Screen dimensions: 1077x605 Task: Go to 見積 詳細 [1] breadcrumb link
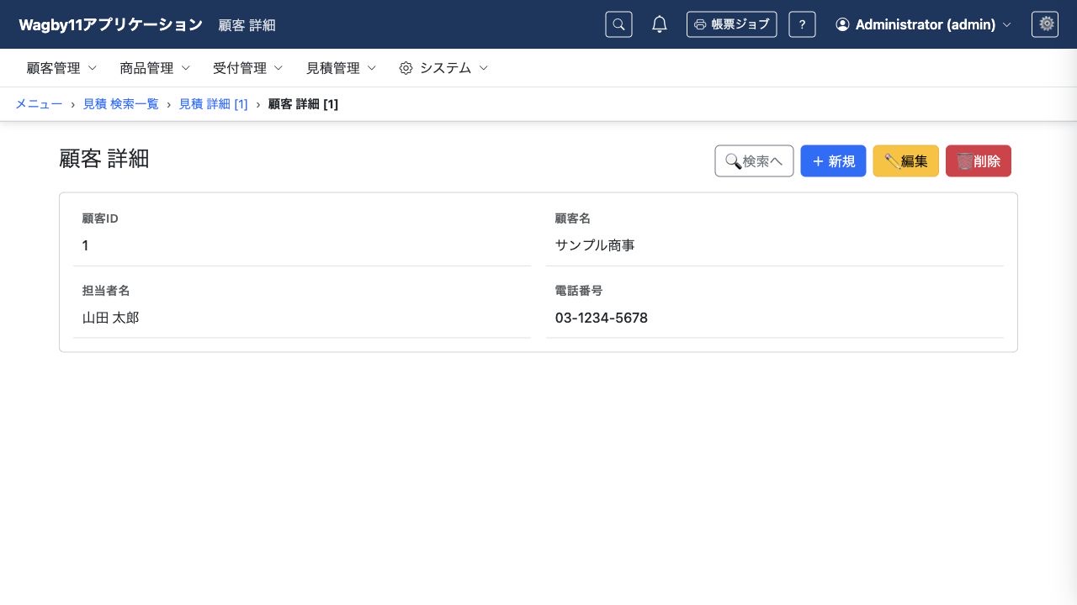(x=214, y=104)
